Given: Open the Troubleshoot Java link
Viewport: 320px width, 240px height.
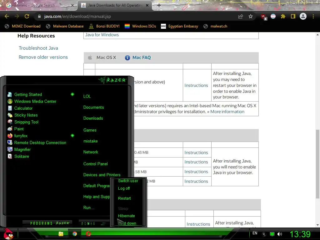Looking at the screenshot, I should coord(38,48).
